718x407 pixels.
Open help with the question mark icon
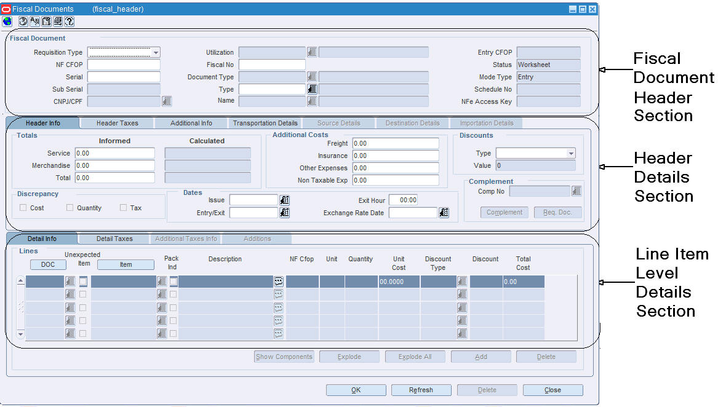pyautogui.click(x=69, y=21)
